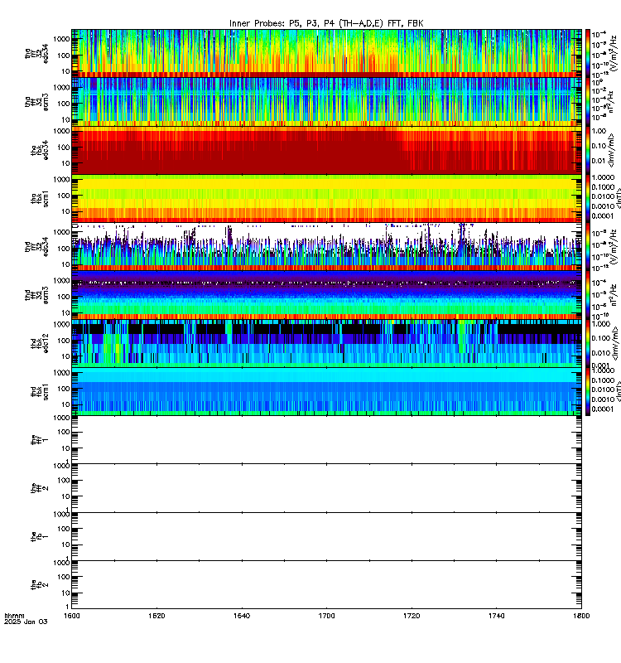621x663 pixels.
Task: Select the tha fff edc34 spectrogram panel
Action: coord(326,53)
